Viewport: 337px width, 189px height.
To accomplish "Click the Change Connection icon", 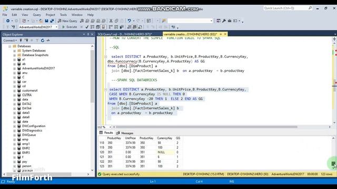I will coord(13,27).
